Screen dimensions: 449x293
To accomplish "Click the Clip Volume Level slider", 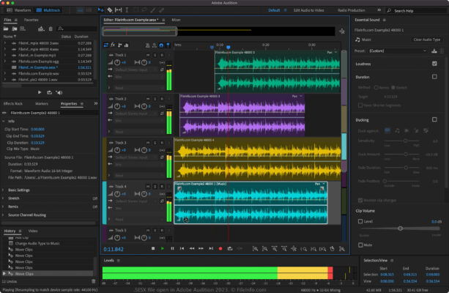I will pos(399,228).
